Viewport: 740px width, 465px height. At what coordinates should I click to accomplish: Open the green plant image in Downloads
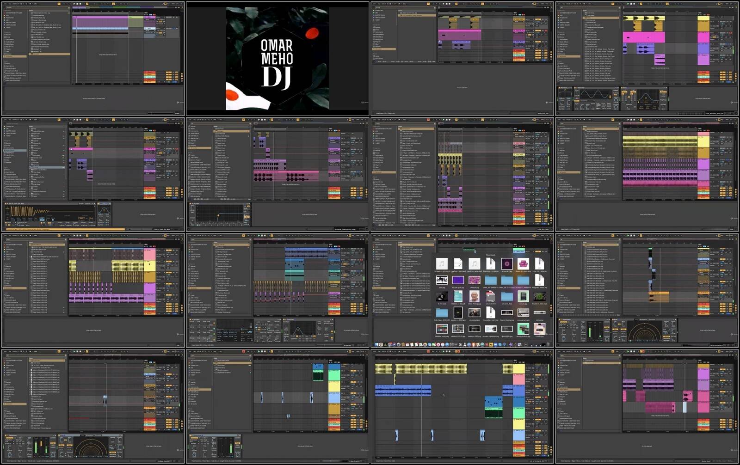point(540,296)
